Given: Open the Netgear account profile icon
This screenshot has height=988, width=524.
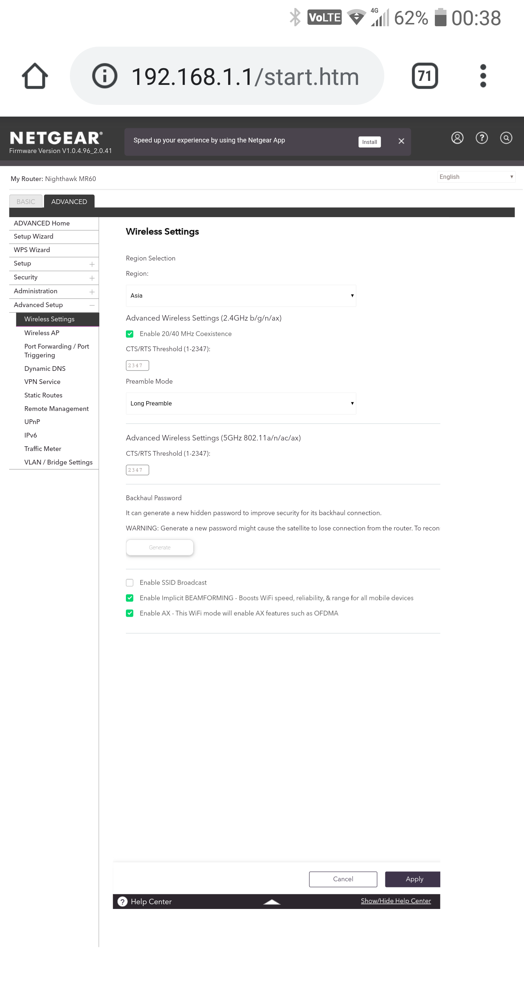Looking at the screenshot, I should click(457, 138).
